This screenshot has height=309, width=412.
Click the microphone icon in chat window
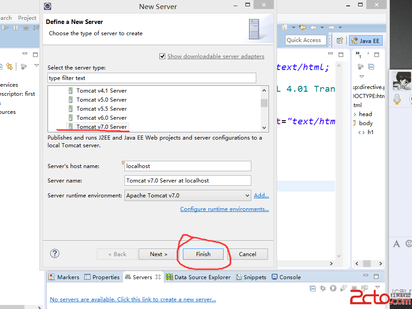coord(397,99)
